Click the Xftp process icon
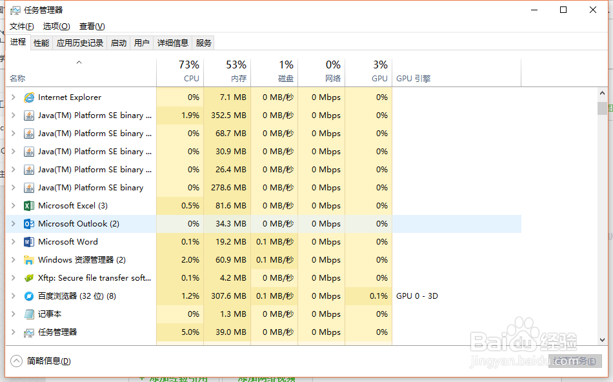The image size is (613, 382). [x=29, y=278]
